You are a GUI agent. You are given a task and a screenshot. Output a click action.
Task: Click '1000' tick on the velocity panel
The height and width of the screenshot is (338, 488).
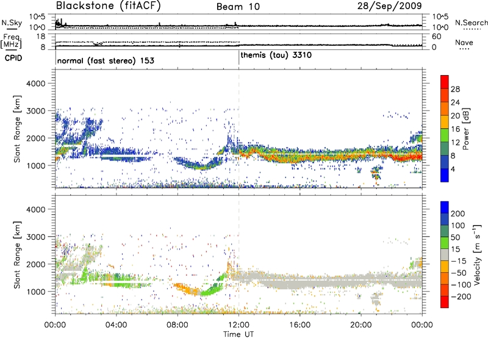point(35,292)
